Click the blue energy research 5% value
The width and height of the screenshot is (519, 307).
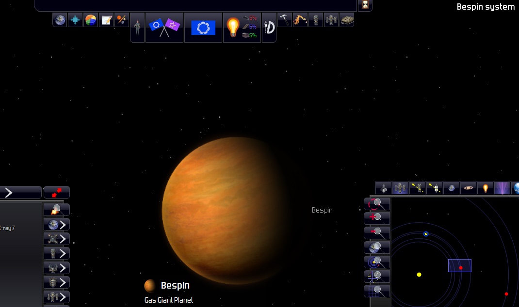click(253, 27)
